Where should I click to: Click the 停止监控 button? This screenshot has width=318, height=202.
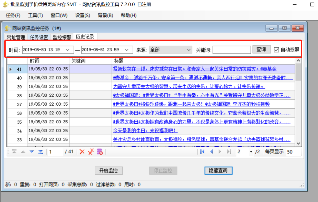(x=163, y=170)
